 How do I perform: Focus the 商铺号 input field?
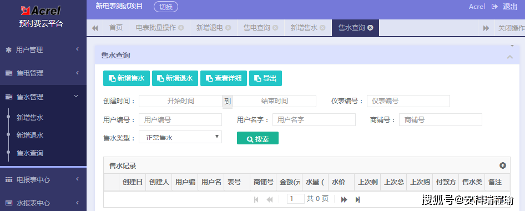pyautogui.click(x=441, y=119)
